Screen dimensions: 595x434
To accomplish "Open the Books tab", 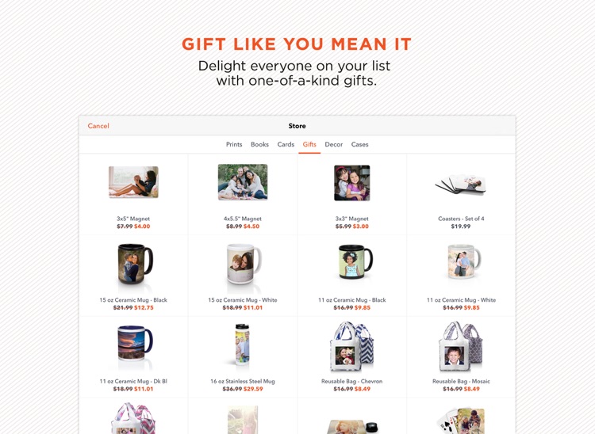I will click(259, 144).
